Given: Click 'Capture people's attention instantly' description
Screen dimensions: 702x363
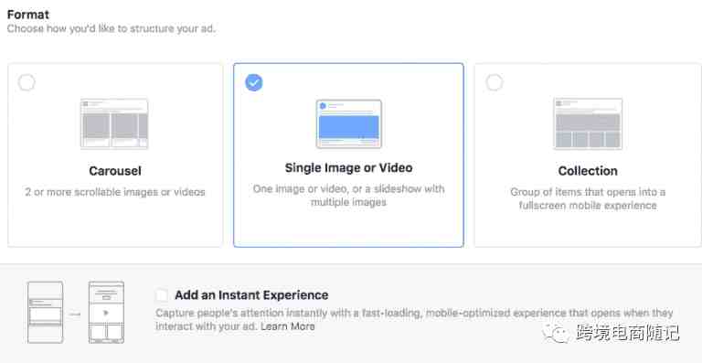Looking at the screenshot, I should coord(414,320).
